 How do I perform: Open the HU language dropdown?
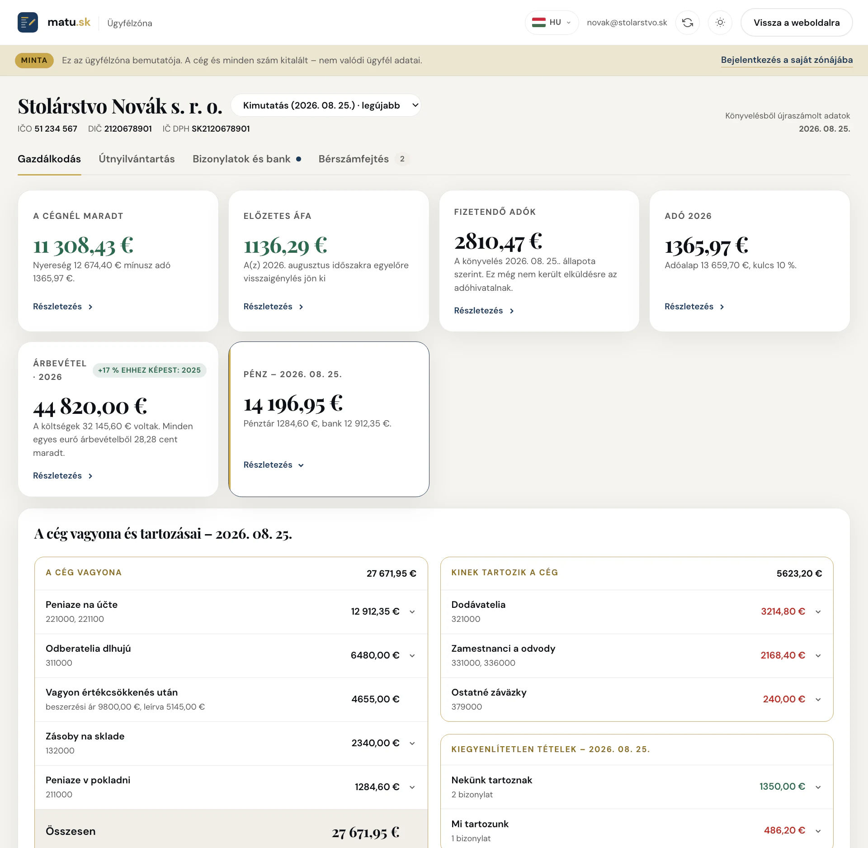tap(552, 23)
